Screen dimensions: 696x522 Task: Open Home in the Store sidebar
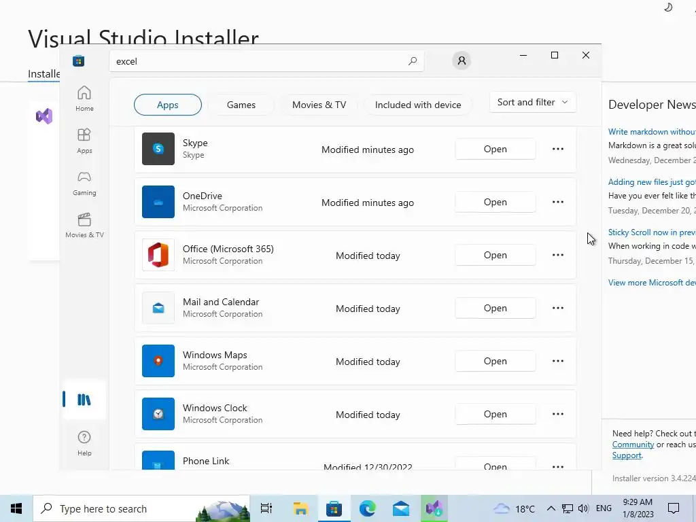tap(84, 99)
